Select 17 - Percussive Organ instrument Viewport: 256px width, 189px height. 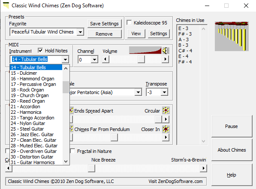[36, 84]
